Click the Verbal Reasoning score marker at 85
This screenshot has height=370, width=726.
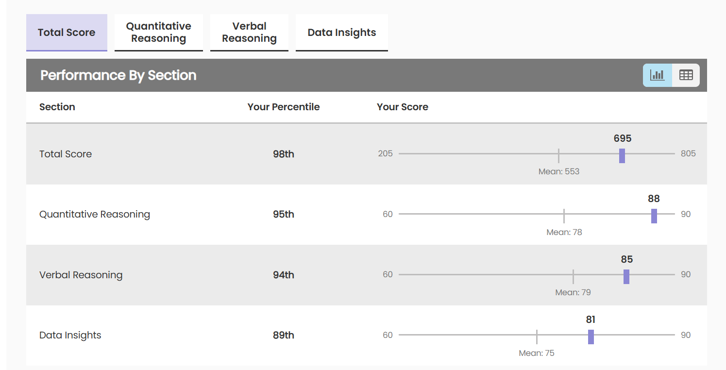(x=626, y=277)
